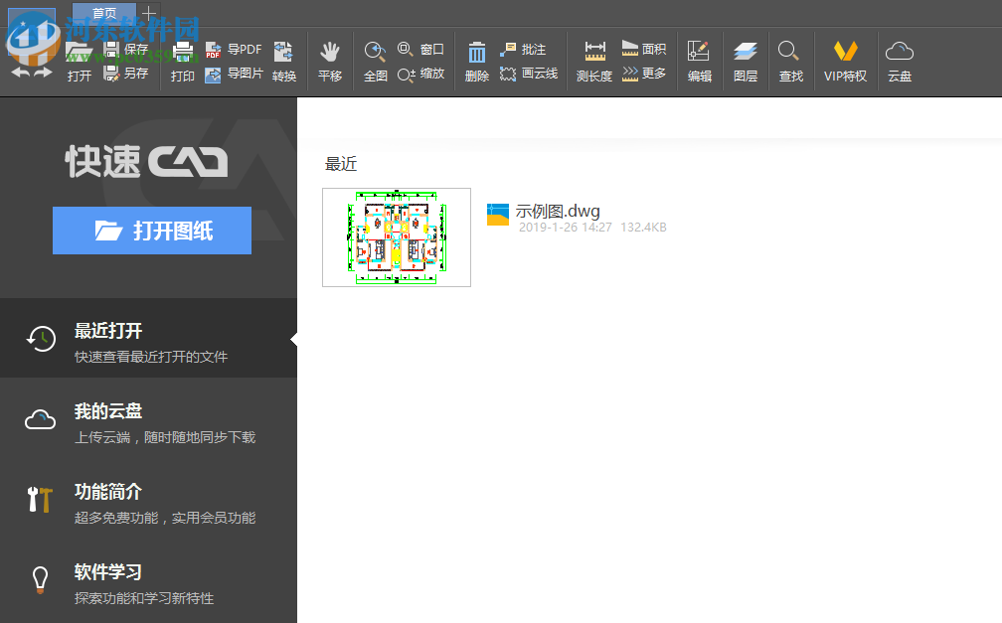This screenshot has width=1002, height=623.
Task: Open a new tab with the plus button
Action: click(x=147, y=13)
